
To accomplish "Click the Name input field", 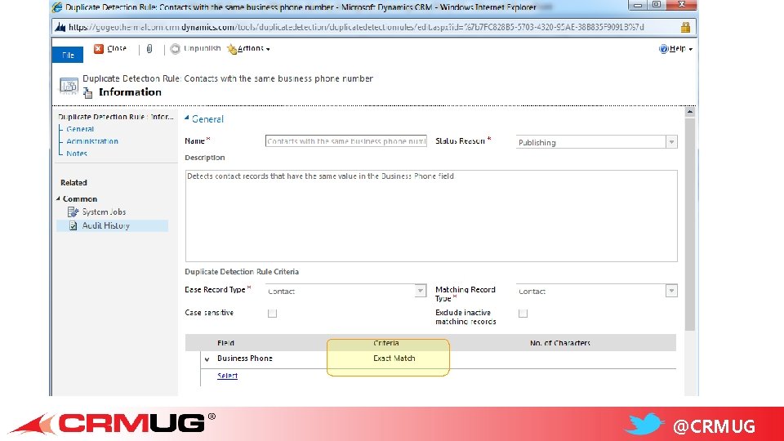I will tap(346, 141).
